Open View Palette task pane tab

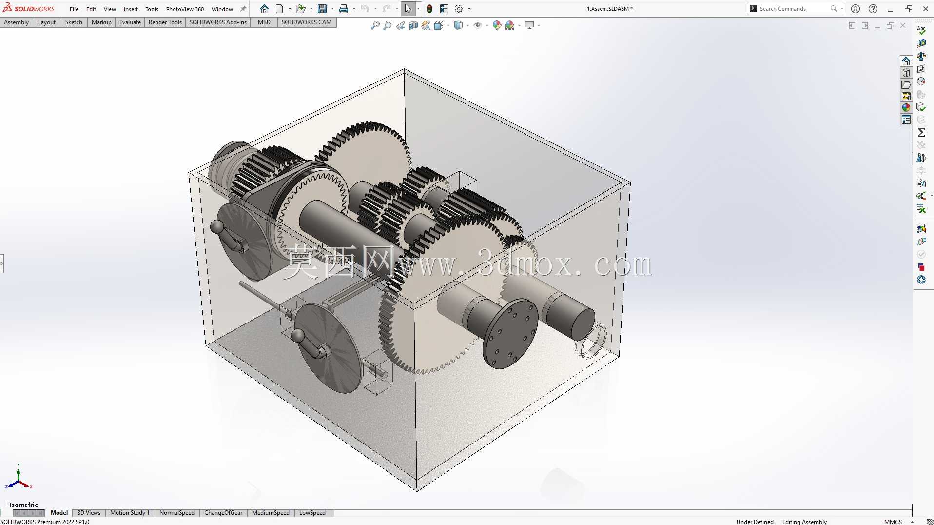906,96
